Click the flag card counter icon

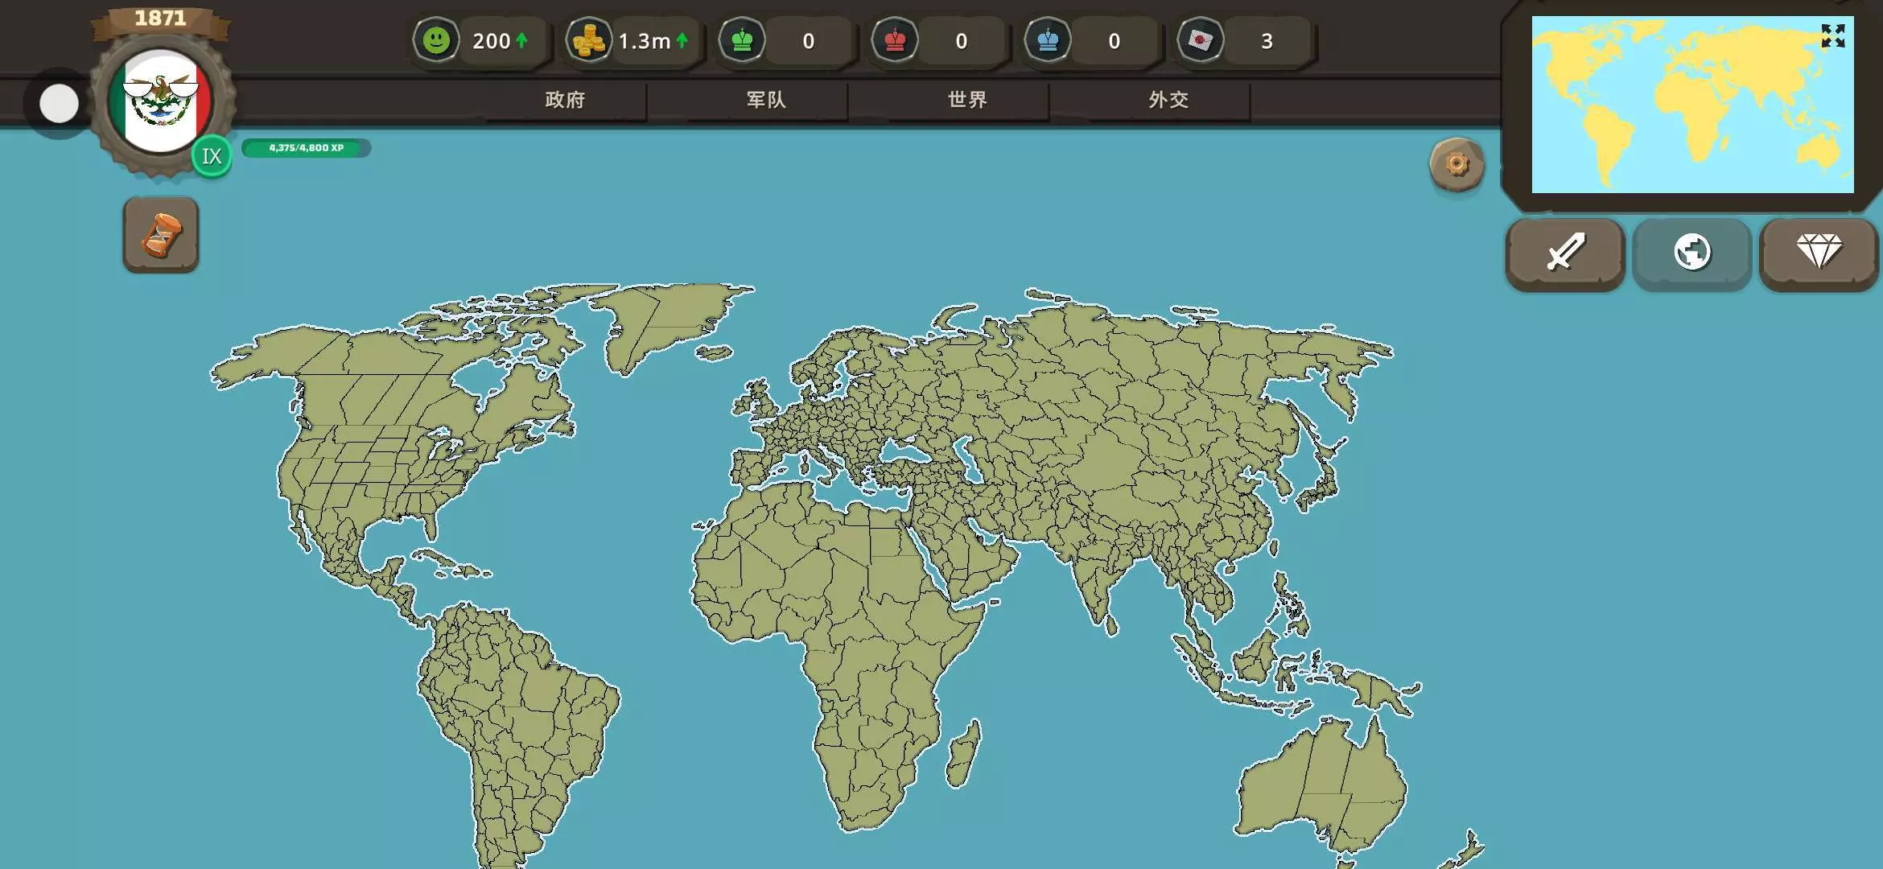click(1201, 40)
